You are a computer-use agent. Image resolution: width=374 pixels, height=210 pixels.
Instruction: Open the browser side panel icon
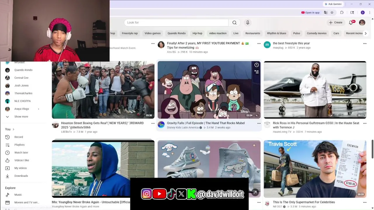pyautogui.click(x=352, y=13)
